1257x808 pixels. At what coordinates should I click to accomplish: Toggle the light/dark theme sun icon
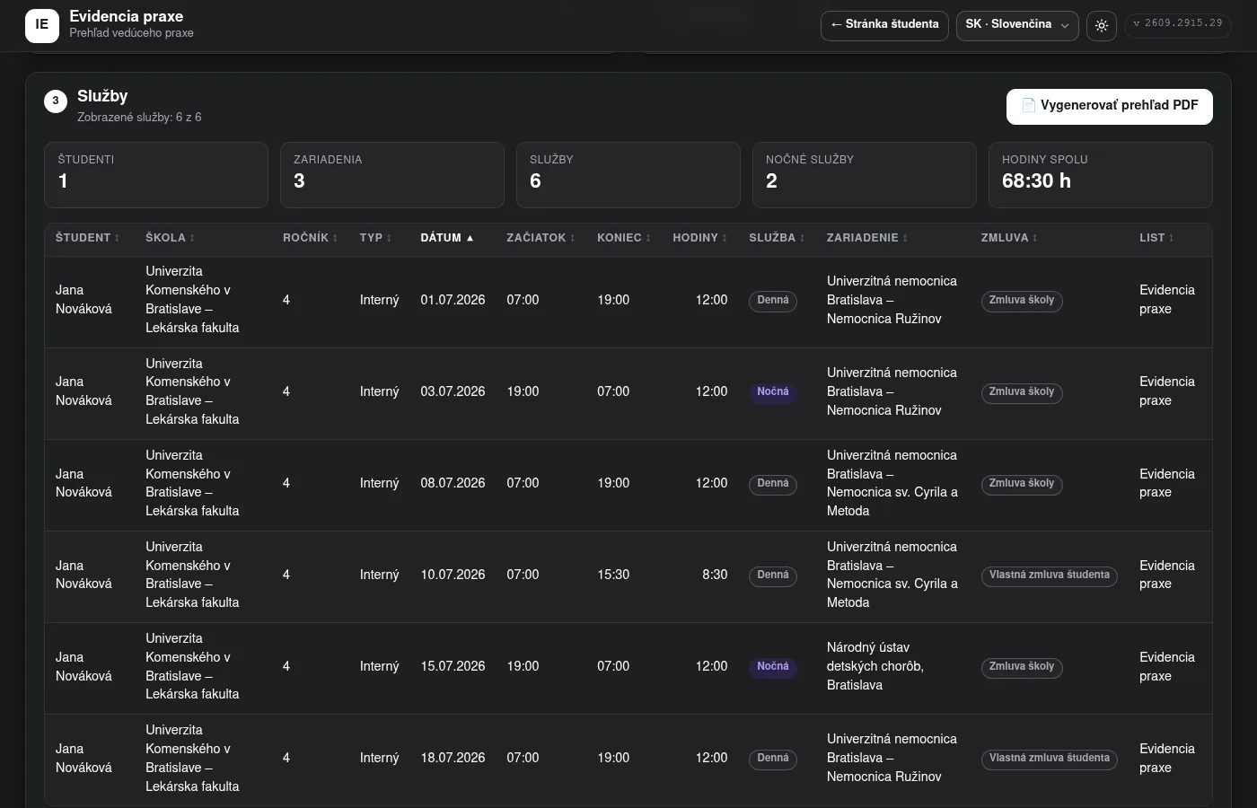pos(1102,25)
